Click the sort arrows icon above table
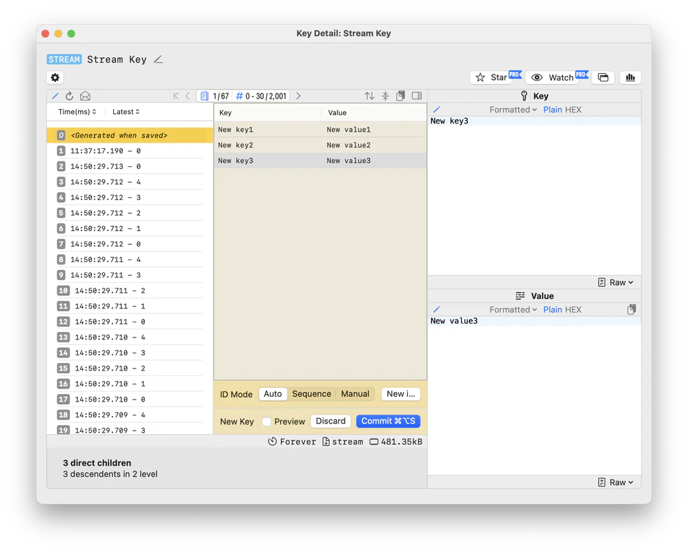Image resolution: width=688 pixels, height=552 pixels. tap(369, 96)
